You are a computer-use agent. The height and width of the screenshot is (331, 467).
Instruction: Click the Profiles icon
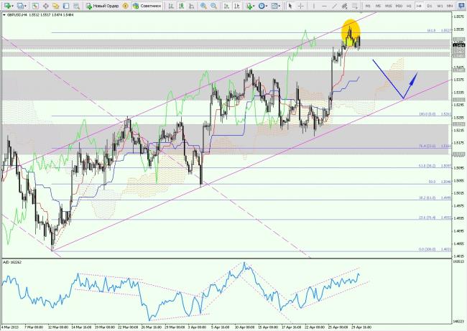point(20,6)
